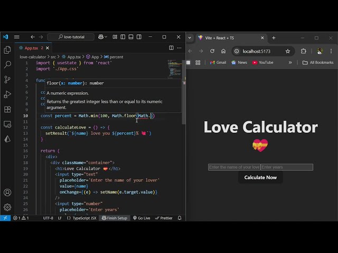The width and height of the screenshot is (338, 253).
Task: Open a new Chrome tab
Action: (x=274, y=38)
